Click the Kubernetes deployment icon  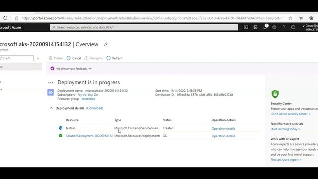(x=51, y=93)
